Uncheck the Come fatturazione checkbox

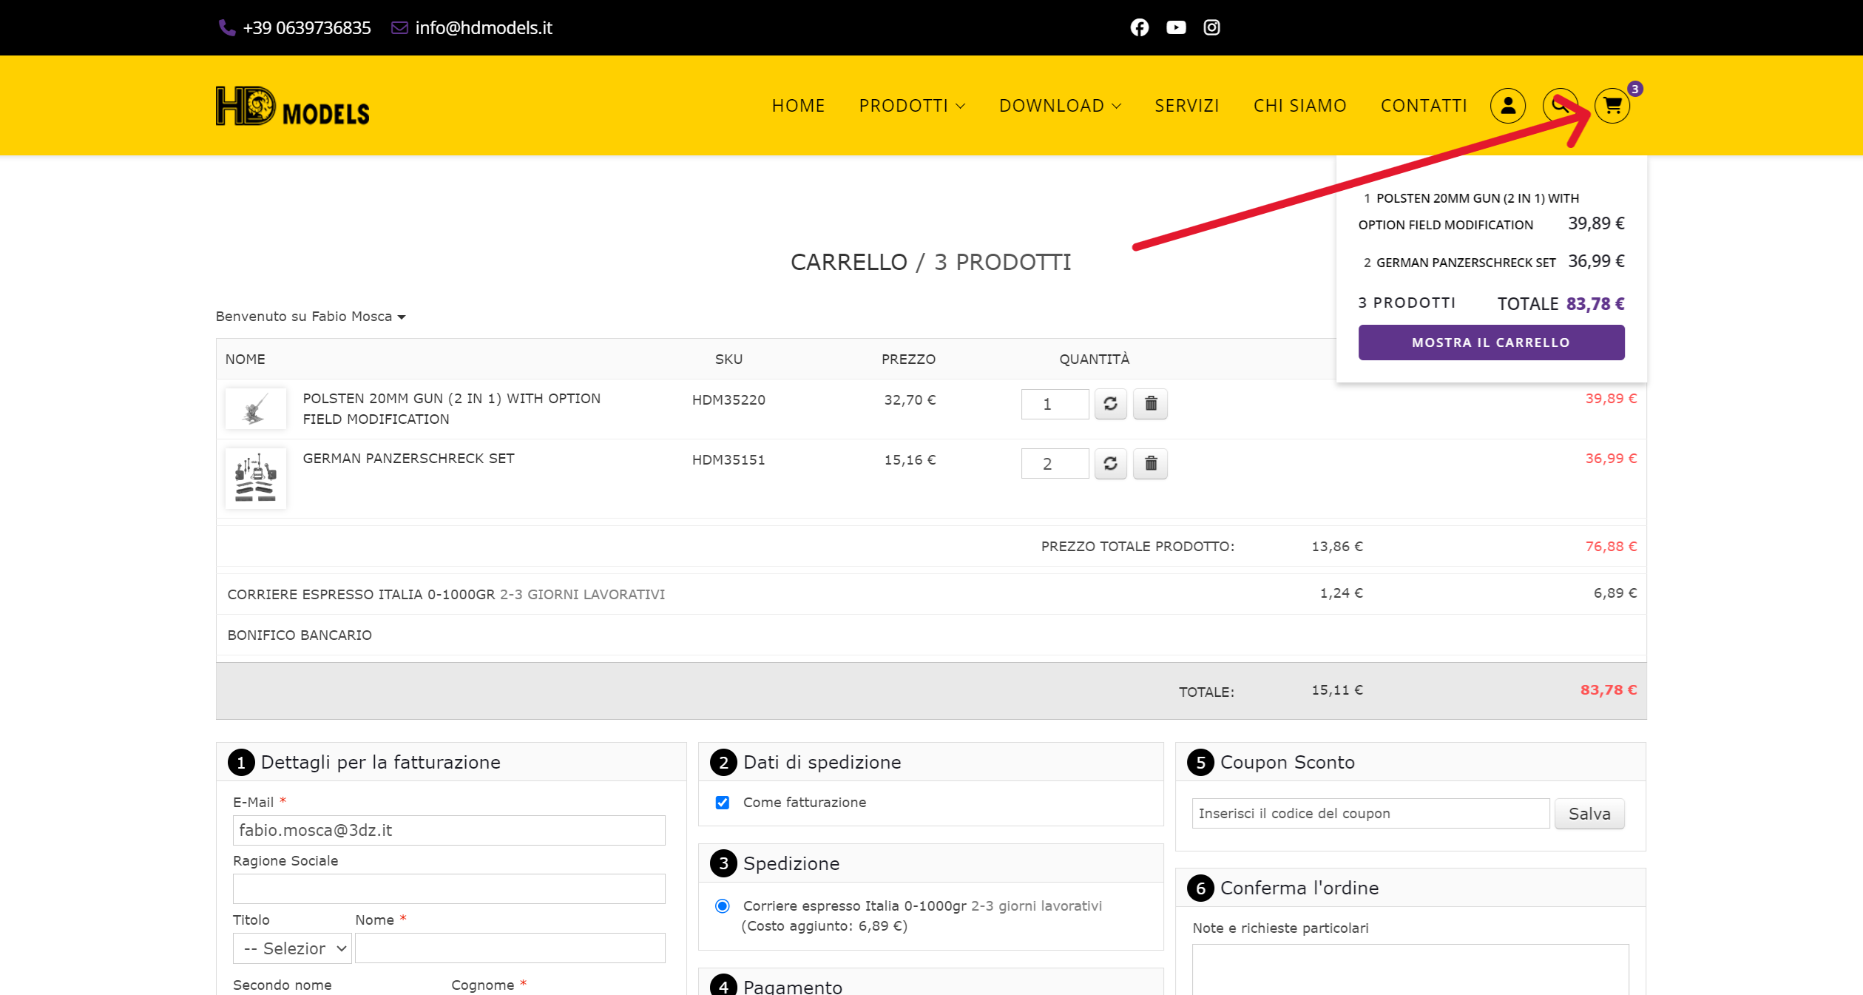pyautogui.click(x=723, y=803)
